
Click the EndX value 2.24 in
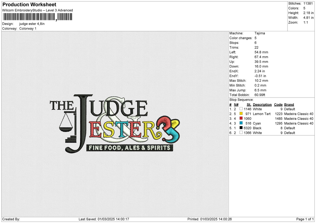pos(260,71)
